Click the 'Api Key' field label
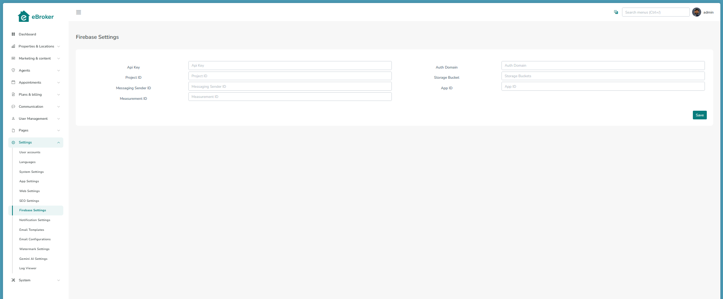The height and width of the screenshot is (299, 723). (133, 67)
